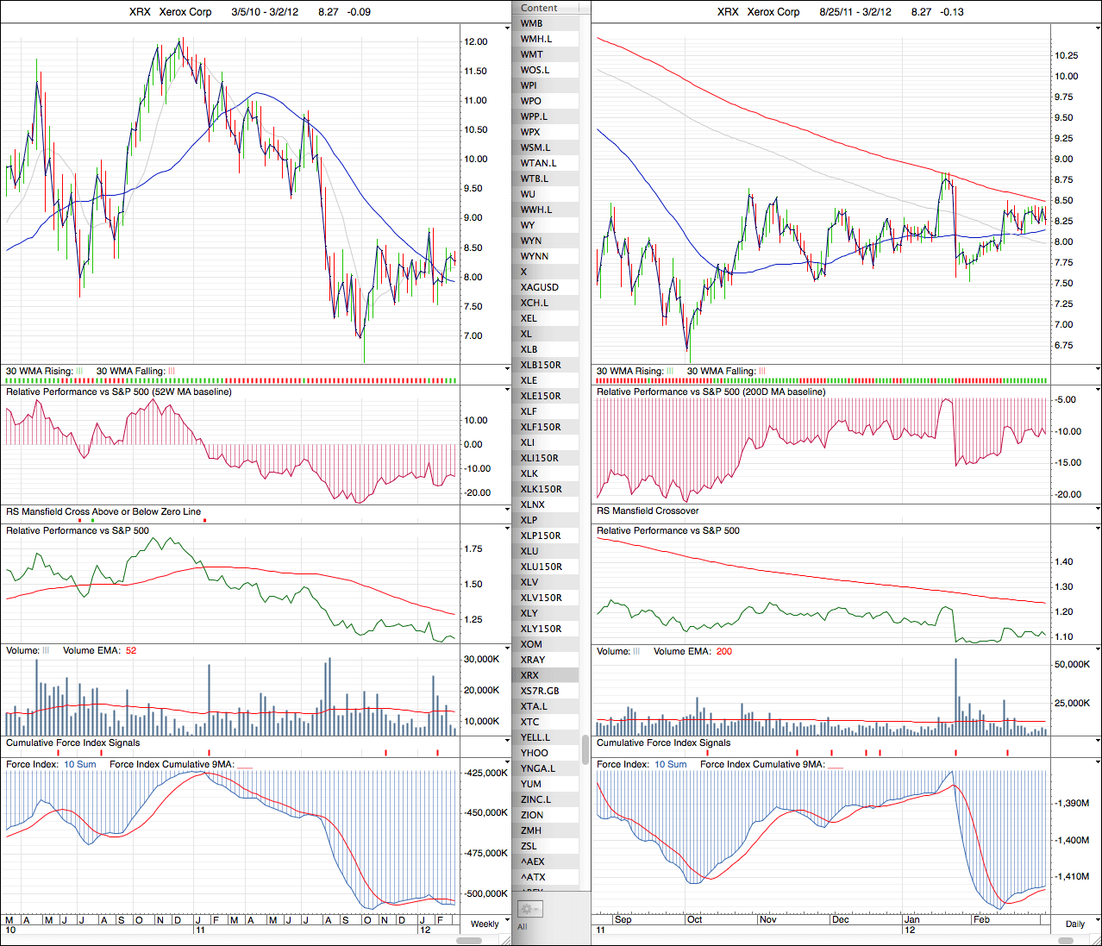The image size is (1102, 946).
Task: Click the green 30 WMA Rising icon in weekly chart
Action: 79,371
